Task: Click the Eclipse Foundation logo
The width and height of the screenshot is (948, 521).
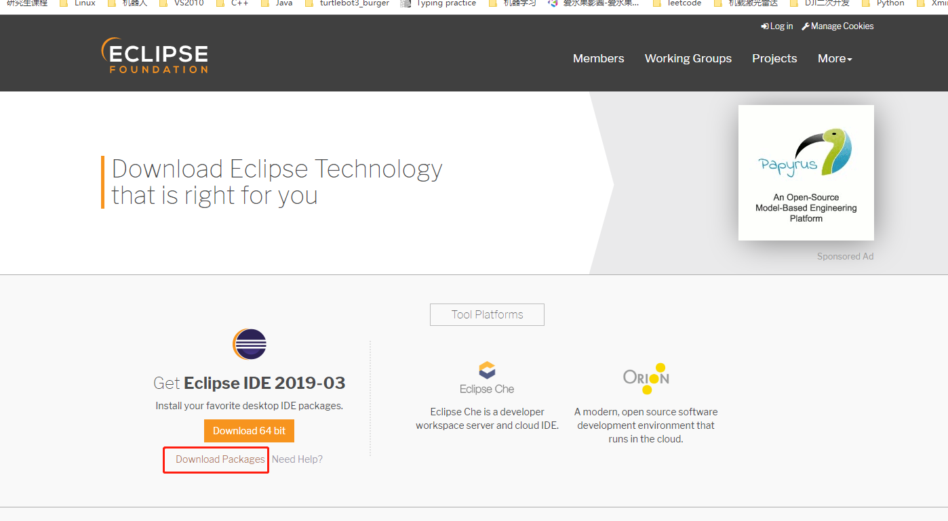Action: pos(155,55)
